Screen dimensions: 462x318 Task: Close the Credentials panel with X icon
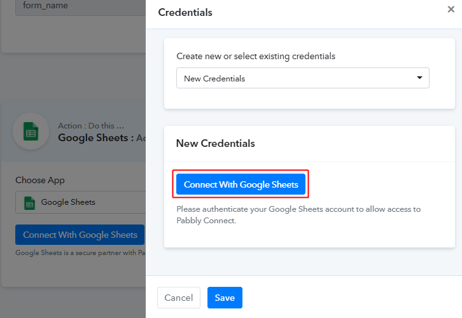(451, 10)
